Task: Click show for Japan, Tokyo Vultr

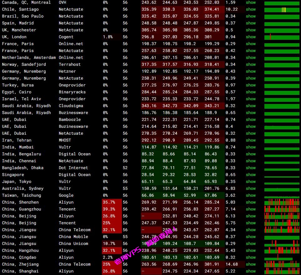Action: tap(251, 182)
